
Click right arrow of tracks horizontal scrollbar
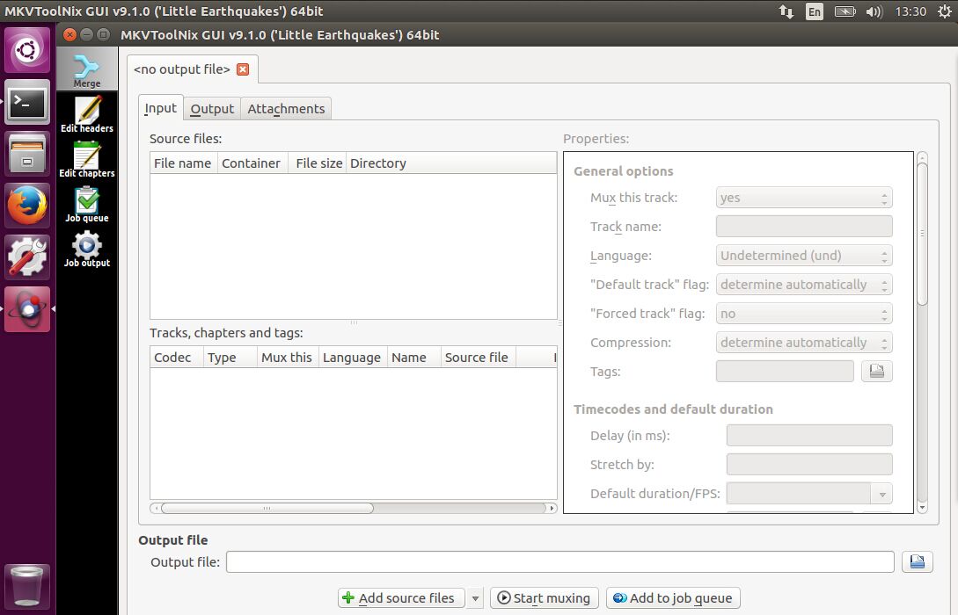click(552, 508)
